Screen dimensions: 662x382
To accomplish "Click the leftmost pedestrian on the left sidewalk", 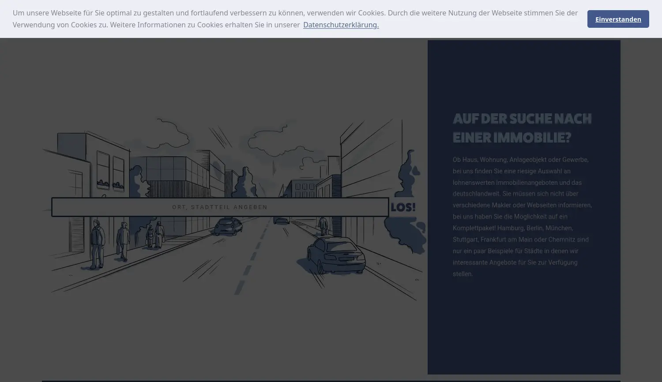I will pyautogui.click(x=97, y=244).
